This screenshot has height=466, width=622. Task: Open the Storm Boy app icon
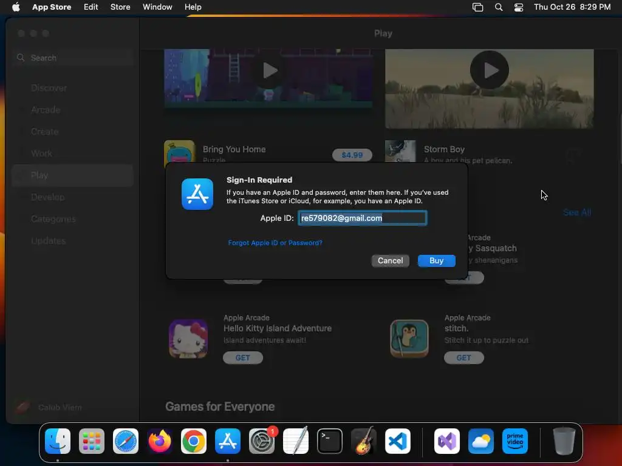(x=400, y=151)
